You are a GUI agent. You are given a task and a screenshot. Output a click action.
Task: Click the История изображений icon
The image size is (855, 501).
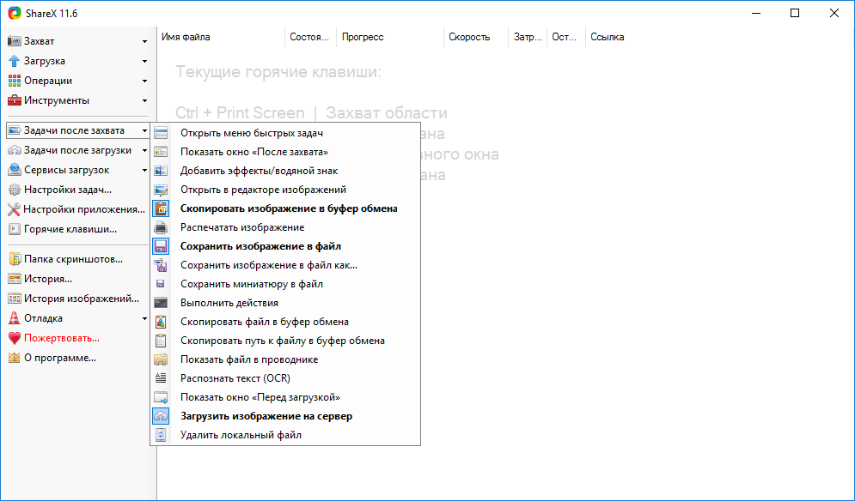click(x=14, y=299)
